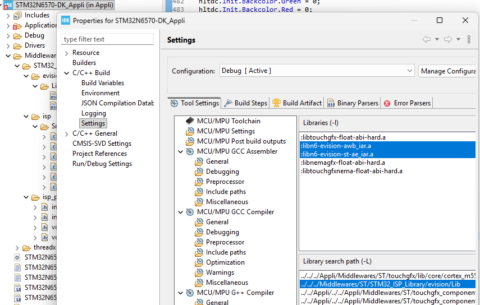Image resolution: width=480 pixels, height=305 pixels.
Task: Open the Forward history dropdown arrow
Action: point(458,39)
